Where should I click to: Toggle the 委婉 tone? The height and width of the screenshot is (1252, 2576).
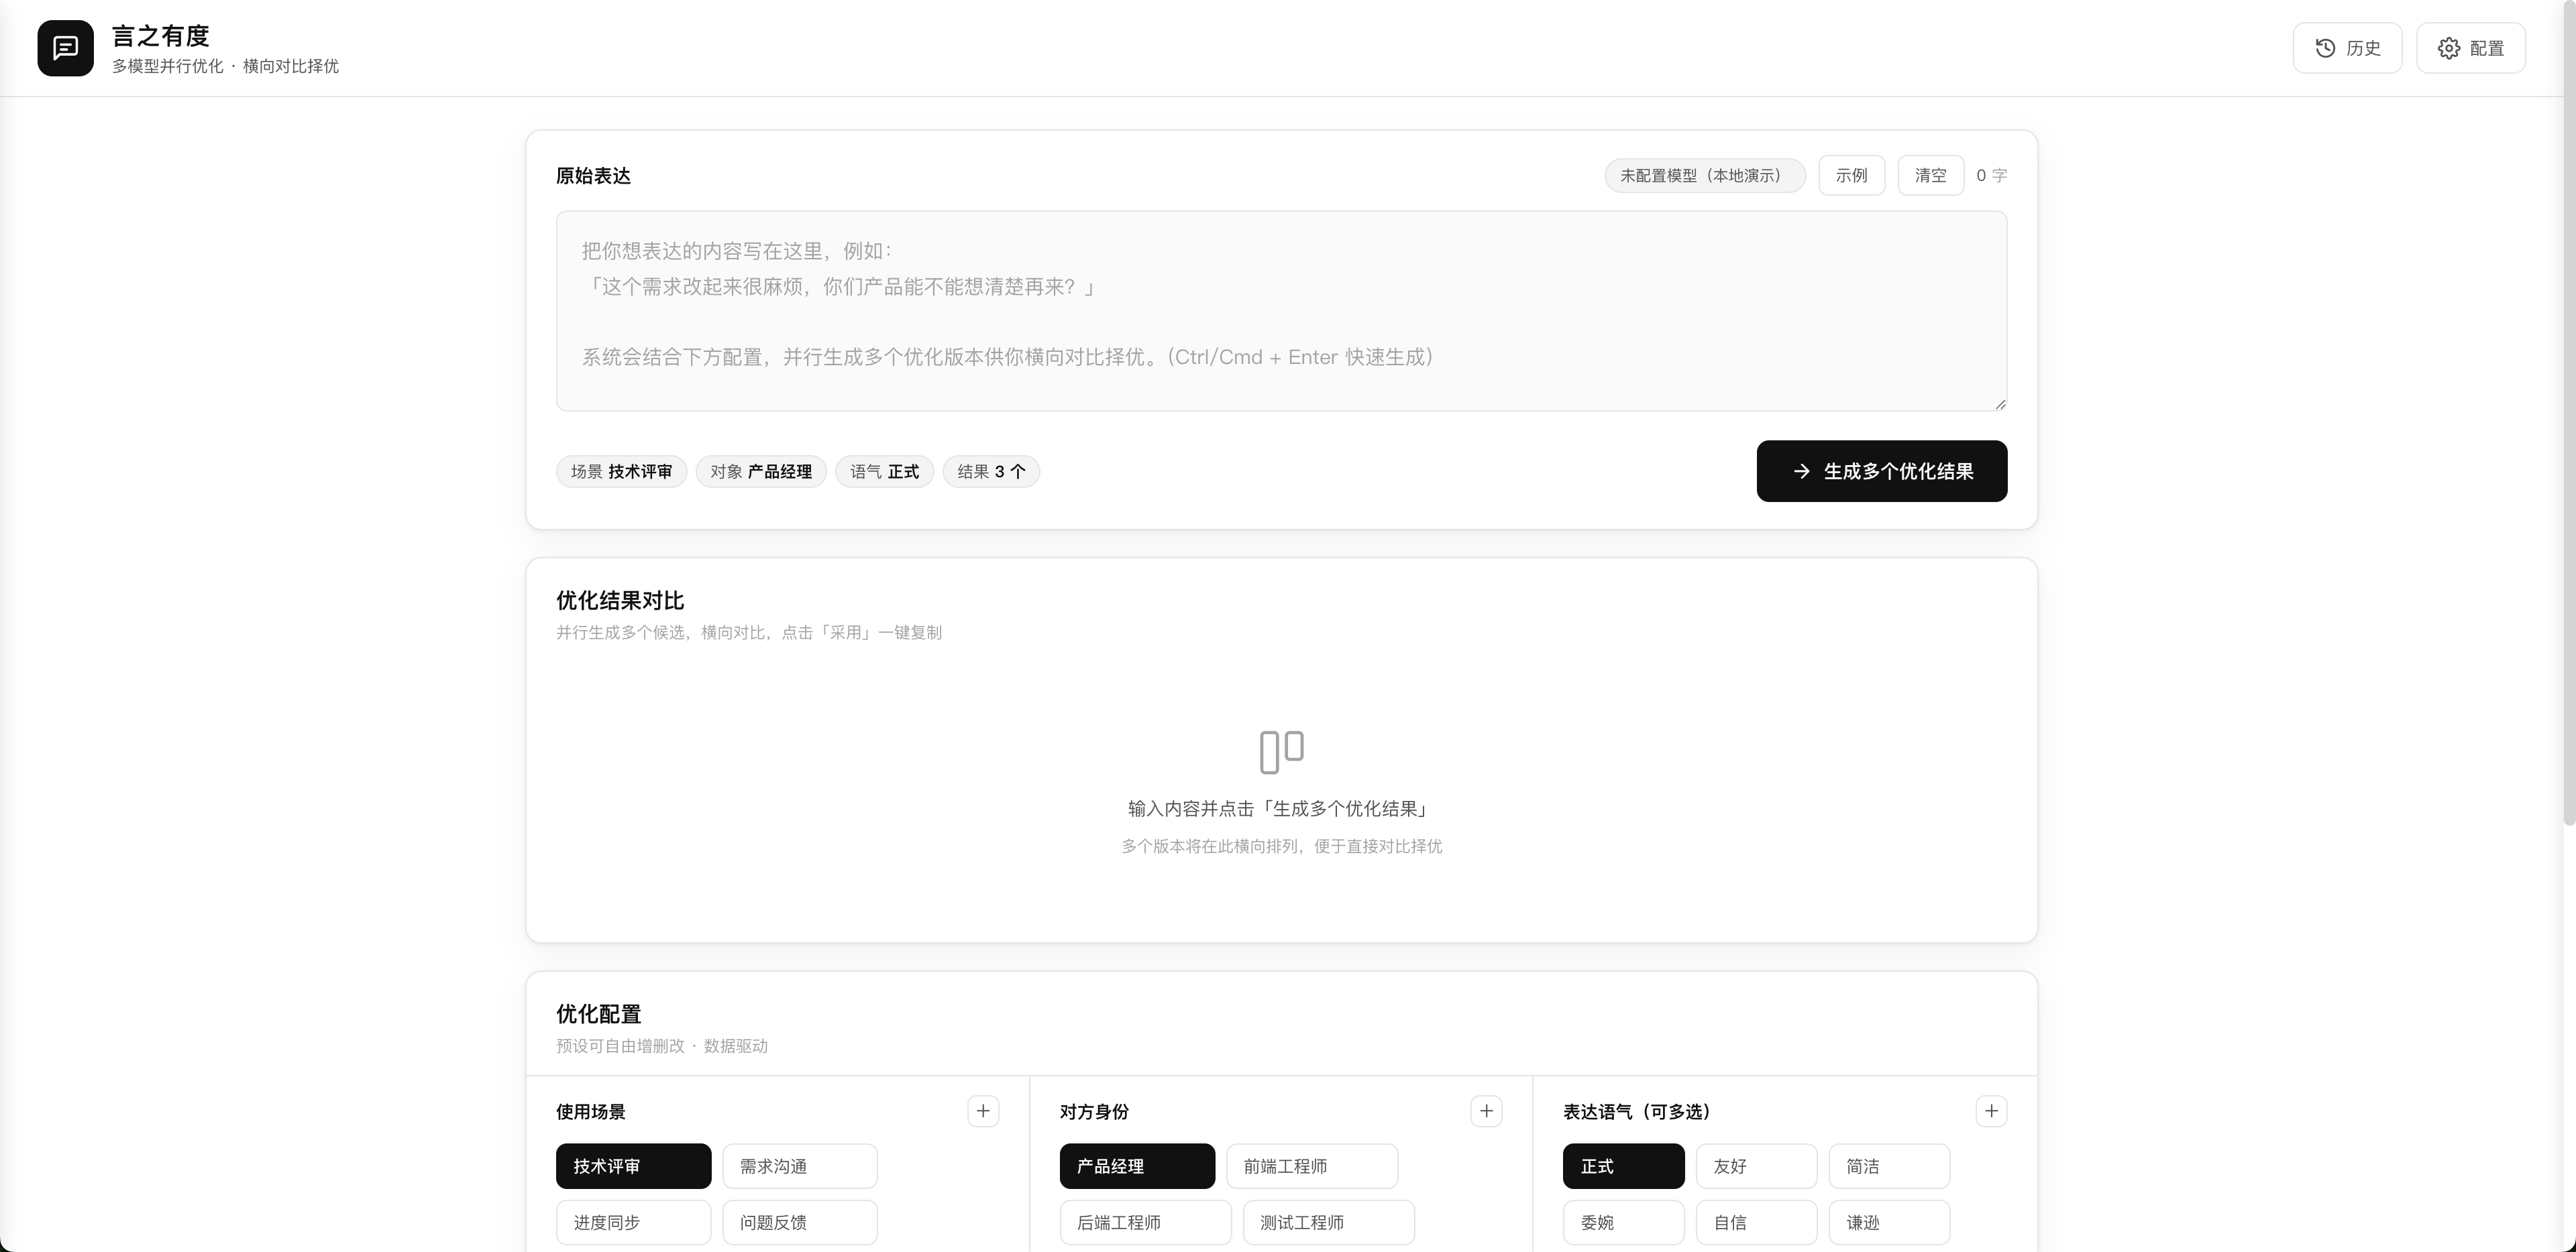[1623, 1222]
